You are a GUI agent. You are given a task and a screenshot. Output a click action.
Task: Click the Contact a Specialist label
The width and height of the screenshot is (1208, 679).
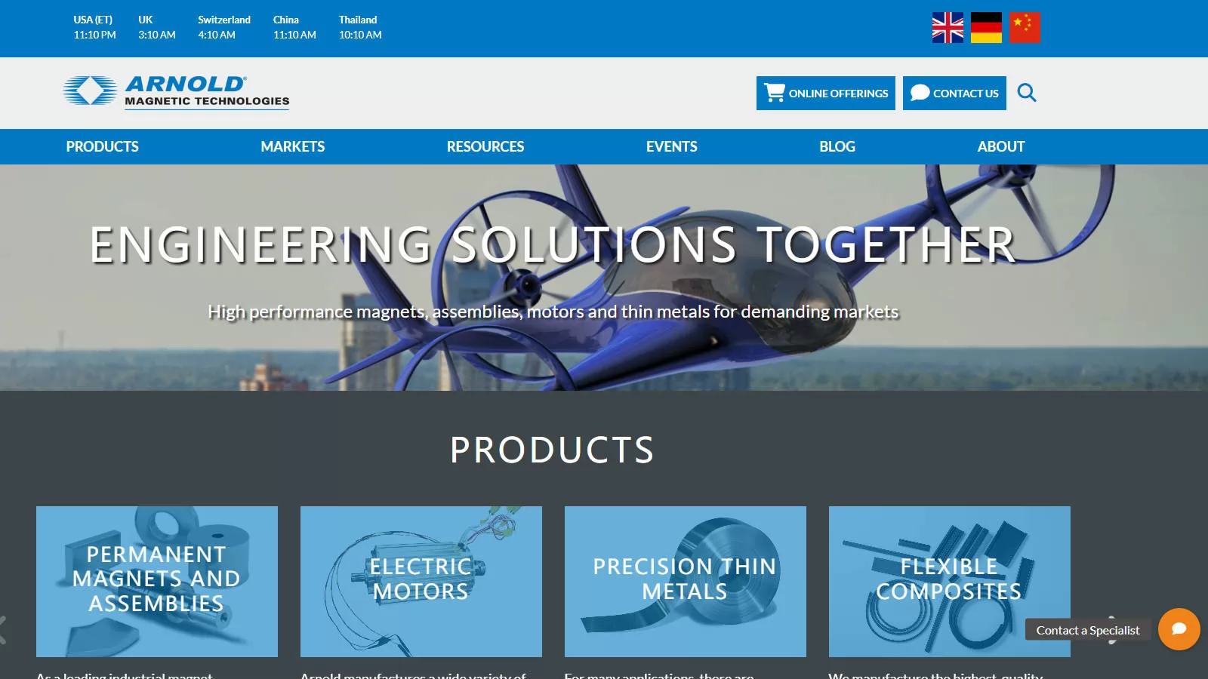pyautogui.click(x=1088, y=630)
